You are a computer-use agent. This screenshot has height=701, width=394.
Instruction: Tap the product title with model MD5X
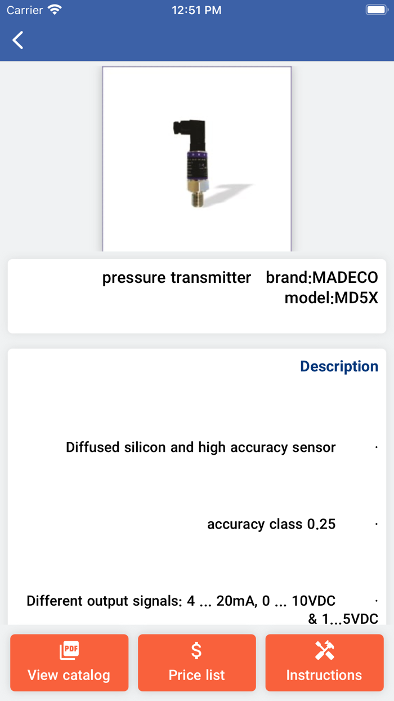click(x=240, y=287)
